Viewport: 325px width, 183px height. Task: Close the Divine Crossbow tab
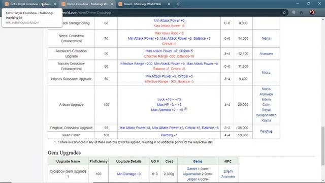point(112,4)
